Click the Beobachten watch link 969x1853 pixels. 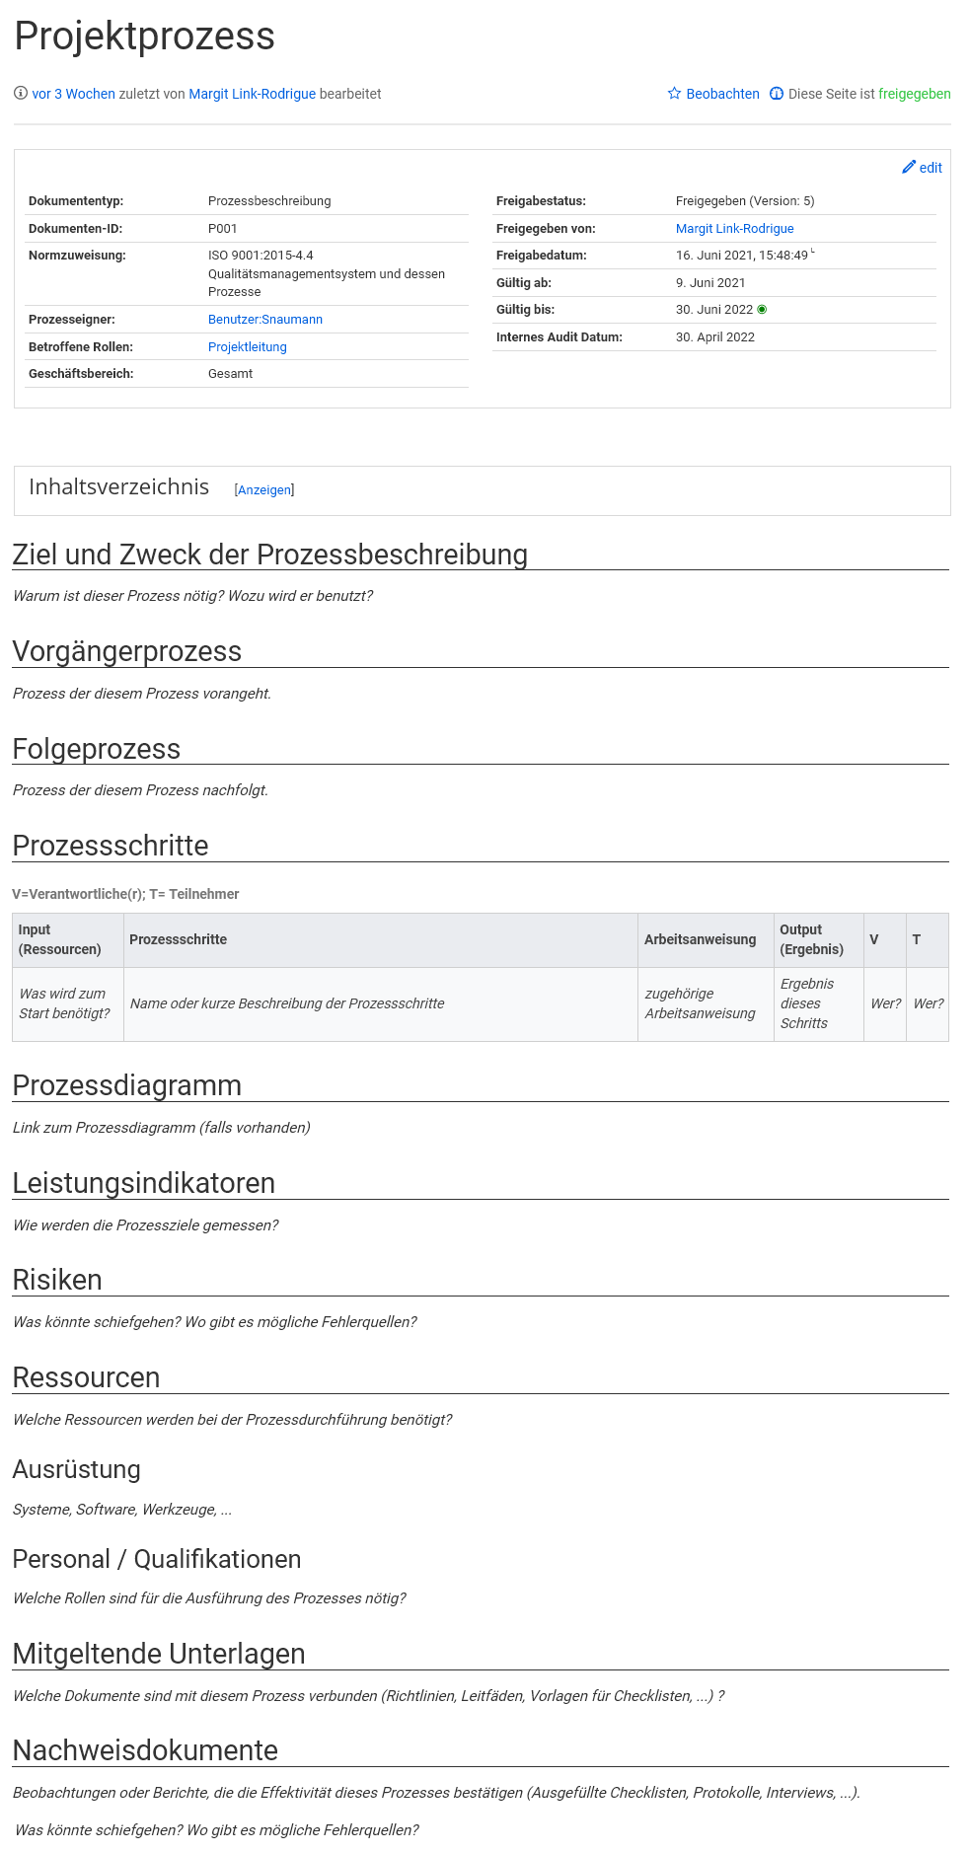point(722,94)
